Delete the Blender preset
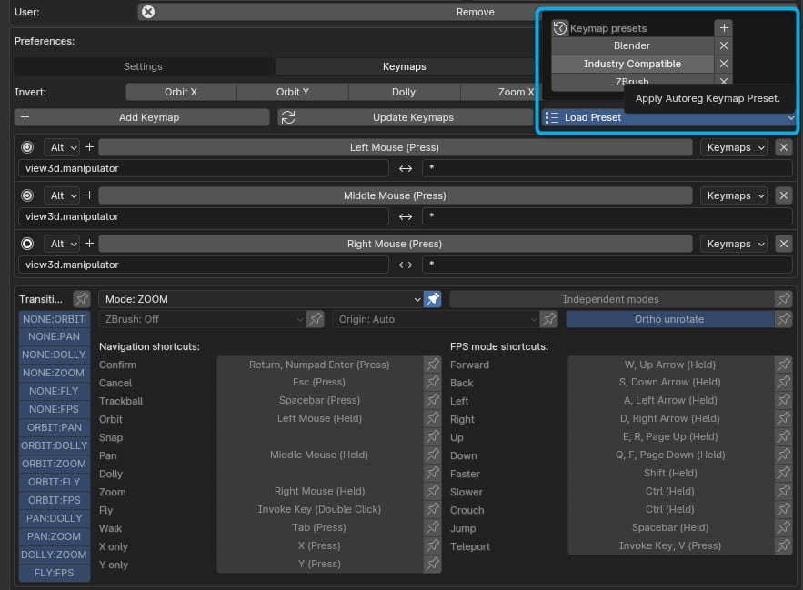Viewport: 803px width, 590px height. coord(724,45)
